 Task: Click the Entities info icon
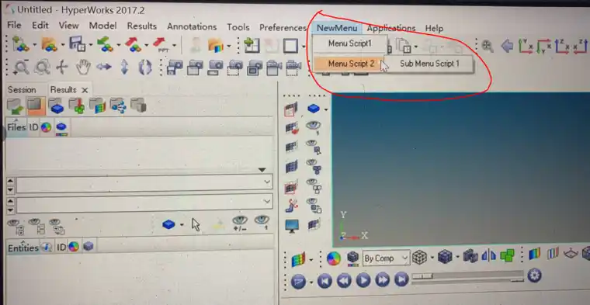[x=47, y=247]
